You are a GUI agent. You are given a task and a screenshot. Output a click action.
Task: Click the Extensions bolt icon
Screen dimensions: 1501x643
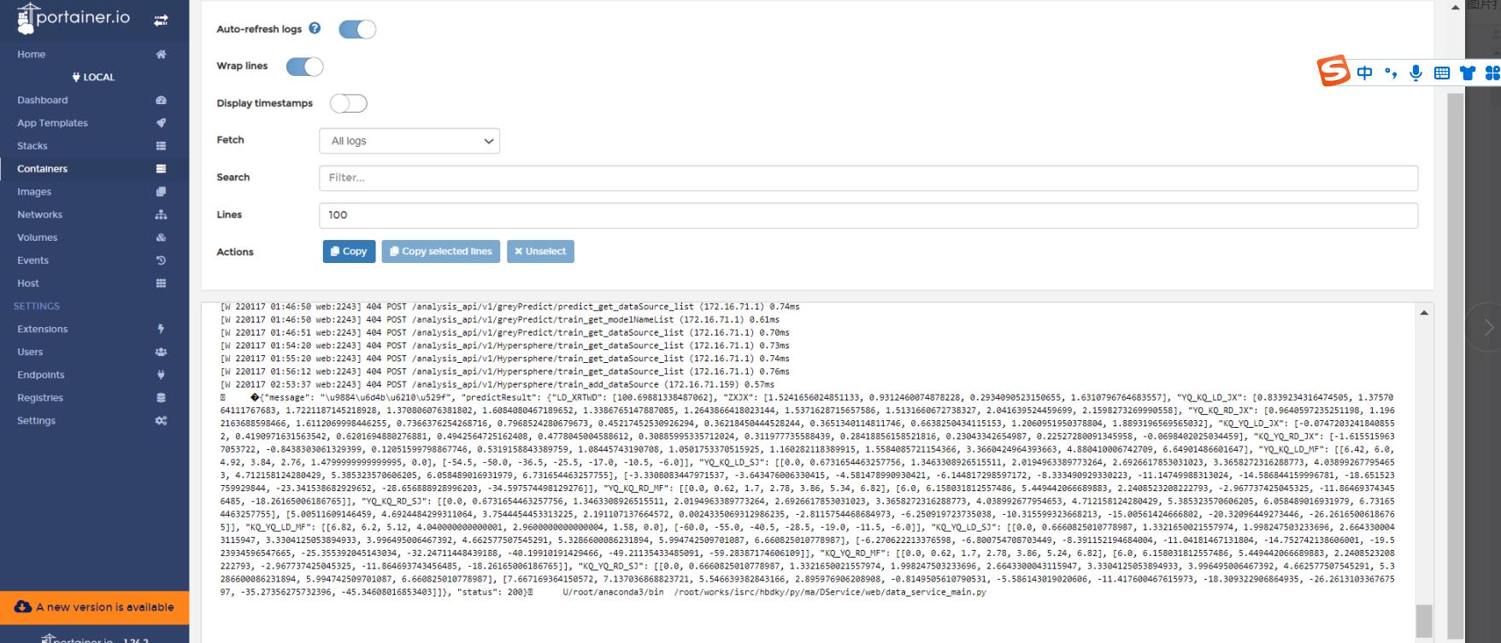161,329
